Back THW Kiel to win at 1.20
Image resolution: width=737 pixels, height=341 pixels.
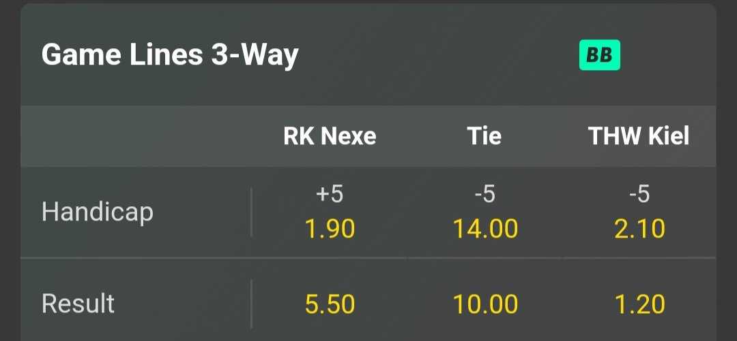(x=639, y=304)
